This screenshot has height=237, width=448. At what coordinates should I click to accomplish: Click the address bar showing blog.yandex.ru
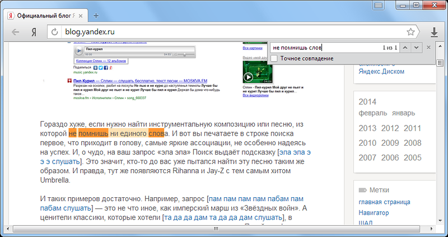(233, 32)
